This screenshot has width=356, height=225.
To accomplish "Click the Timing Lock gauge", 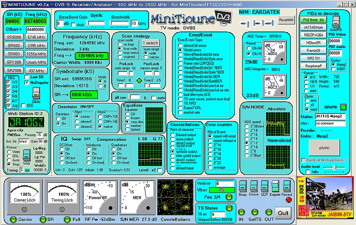I will [62, 197].
